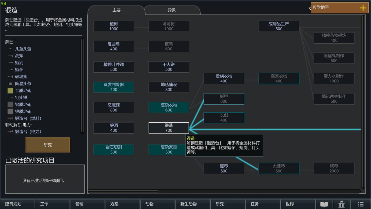Image resolution: width=371 pixels, height=209 pixels.
Task: Select the highlighted 锻造 research node
Action: point(169,128)
